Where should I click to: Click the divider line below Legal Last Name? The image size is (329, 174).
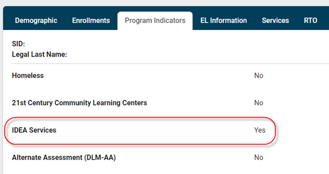pos(170,63)
